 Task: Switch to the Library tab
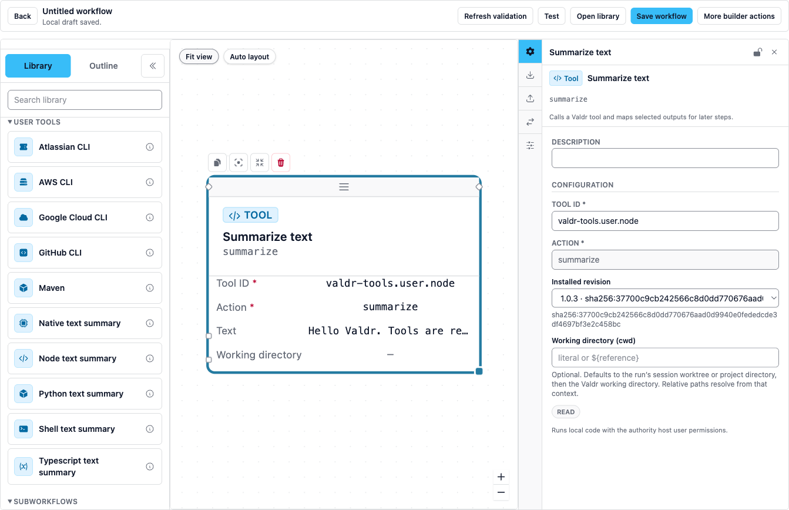(38, 66)
